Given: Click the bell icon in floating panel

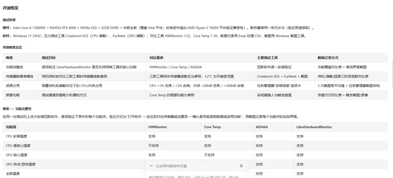Looking at the screenshot, I should point(241,166).
